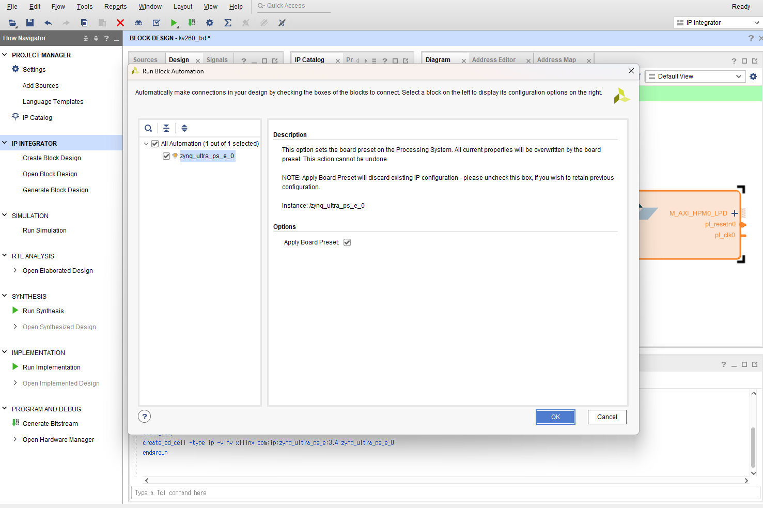Image resolution: width=763 pixels, height=508 pixels.
Task: Click plus on M_AXI_HPM0_LPD port
Action: click(x=735, y=213)
